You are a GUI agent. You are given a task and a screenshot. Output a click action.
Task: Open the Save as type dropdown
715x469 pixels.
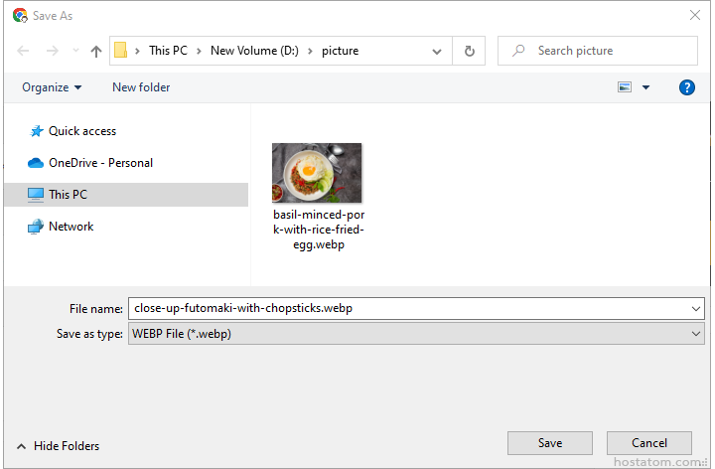(696, 334)
